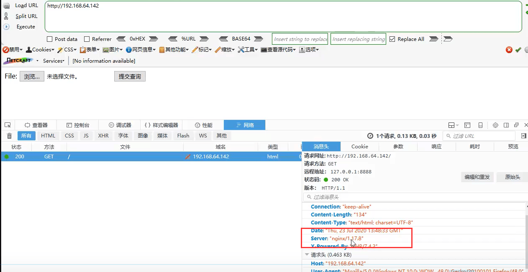Screen dimensions: 528x272
Task: Click the arrow left of BASE64
Action: pos(223,39)
